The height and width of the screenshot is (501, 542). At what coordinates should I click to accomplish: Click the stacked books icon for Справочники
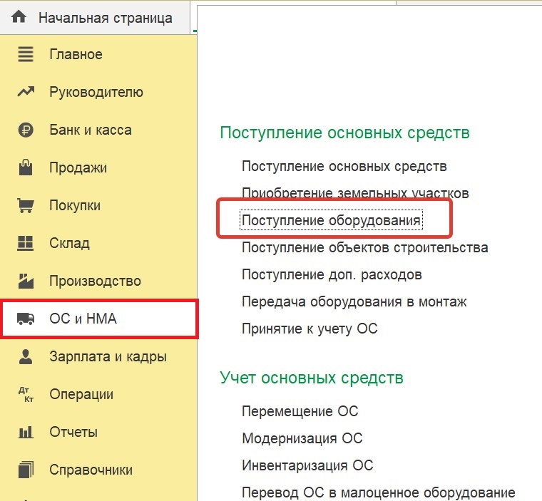coord(26,470)
